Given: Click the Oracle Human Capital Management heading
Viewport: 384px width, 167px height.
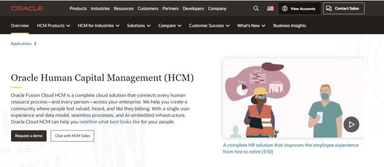Looking at the screenshot, I should 102,78.
